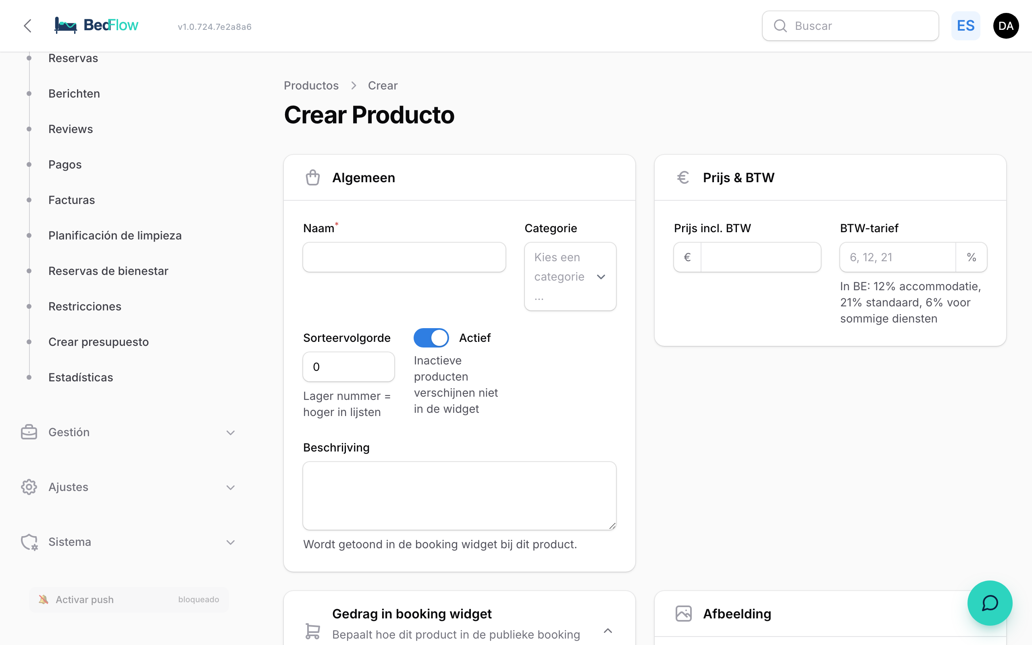Click the Gestión briefcase icon
The height and width of the screenshot is (645, 1032).
tap(29, 432)
